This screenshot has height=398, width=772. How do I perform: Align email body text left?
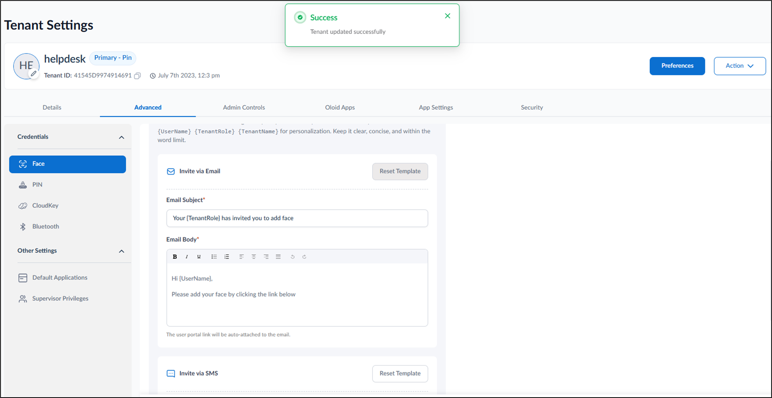click(x=242, y=256)
